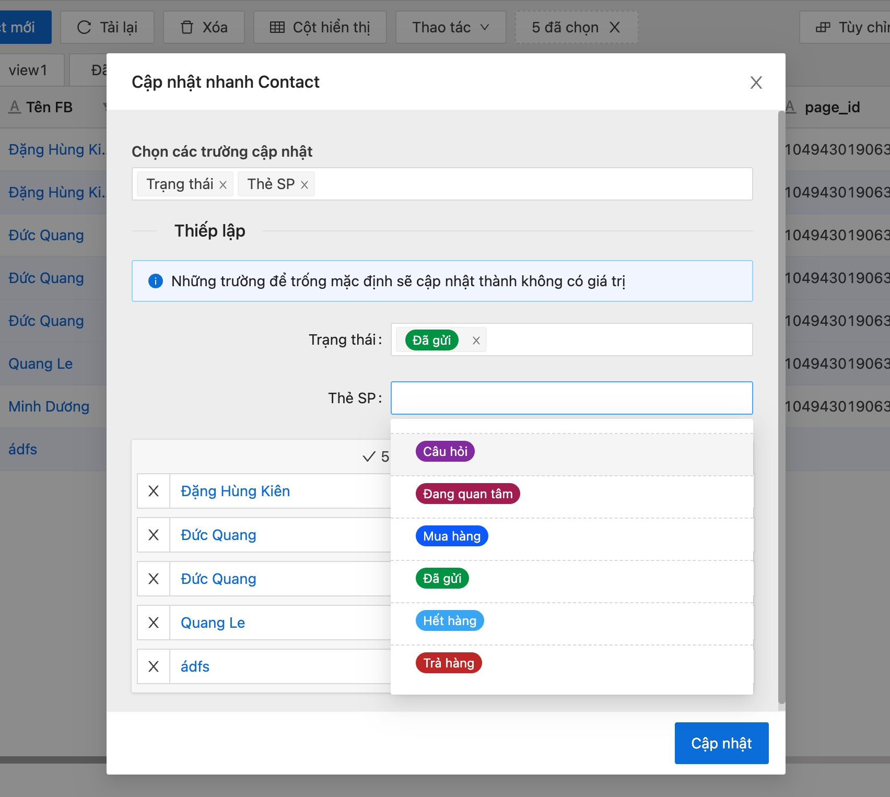Screen dimensions: 890x797
Task: Focus the Thẻ SP input field
Action: [x=571, y=398]
